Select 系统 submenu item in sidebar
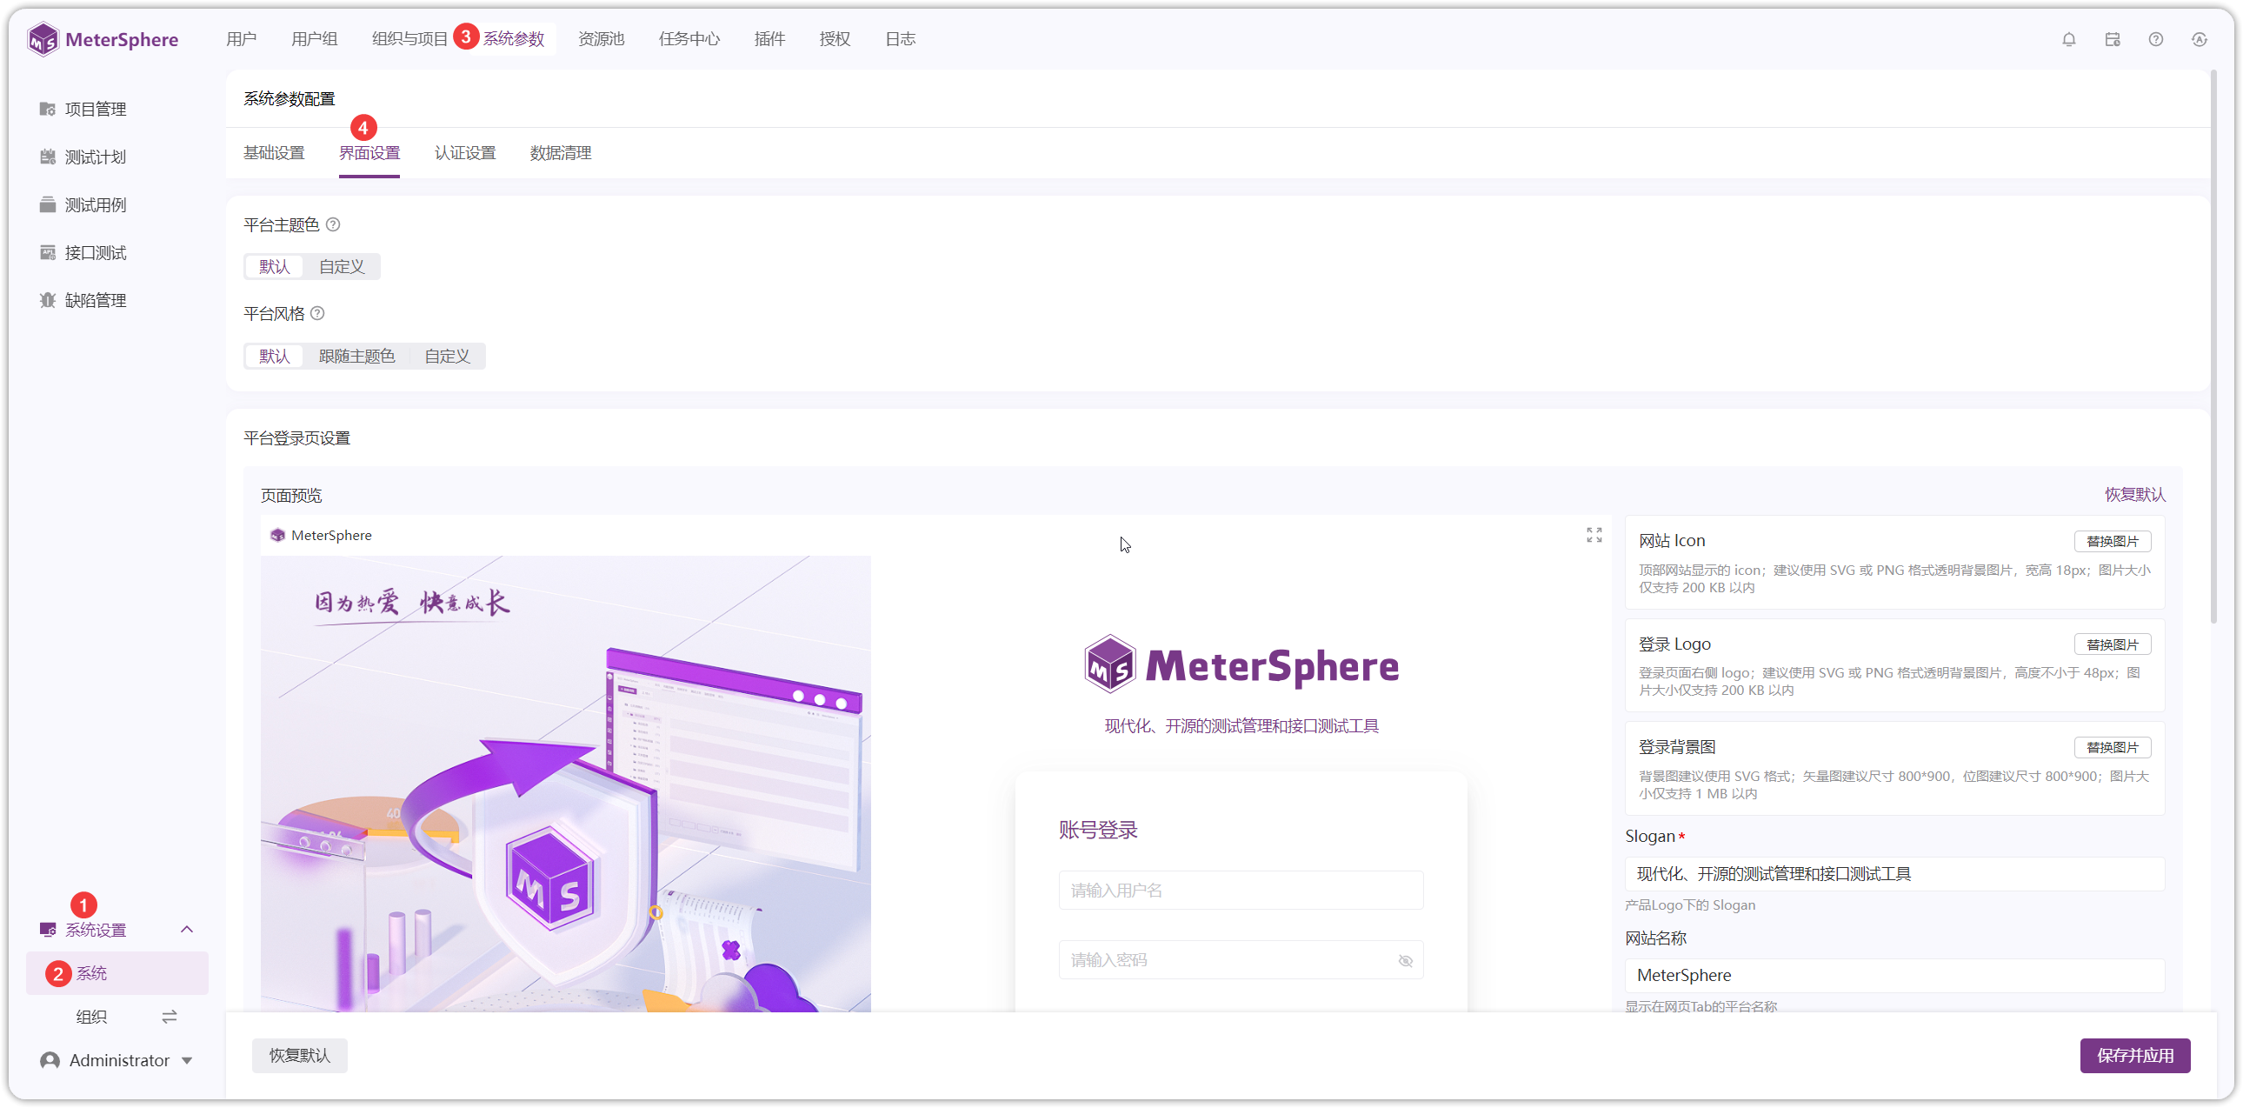This screenshot has height=1108, width=2243. pos(117,973)
